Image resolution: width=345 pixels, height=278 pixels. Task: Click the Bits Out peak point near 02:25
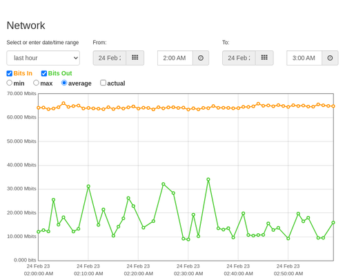(x=164, y=184)
